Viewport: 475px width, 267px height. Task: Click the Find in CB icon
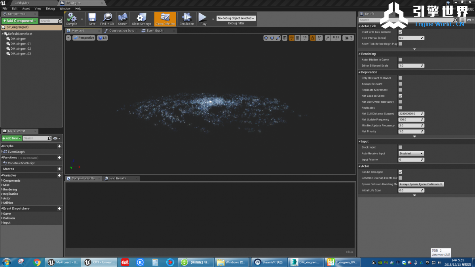pos(107,18)
